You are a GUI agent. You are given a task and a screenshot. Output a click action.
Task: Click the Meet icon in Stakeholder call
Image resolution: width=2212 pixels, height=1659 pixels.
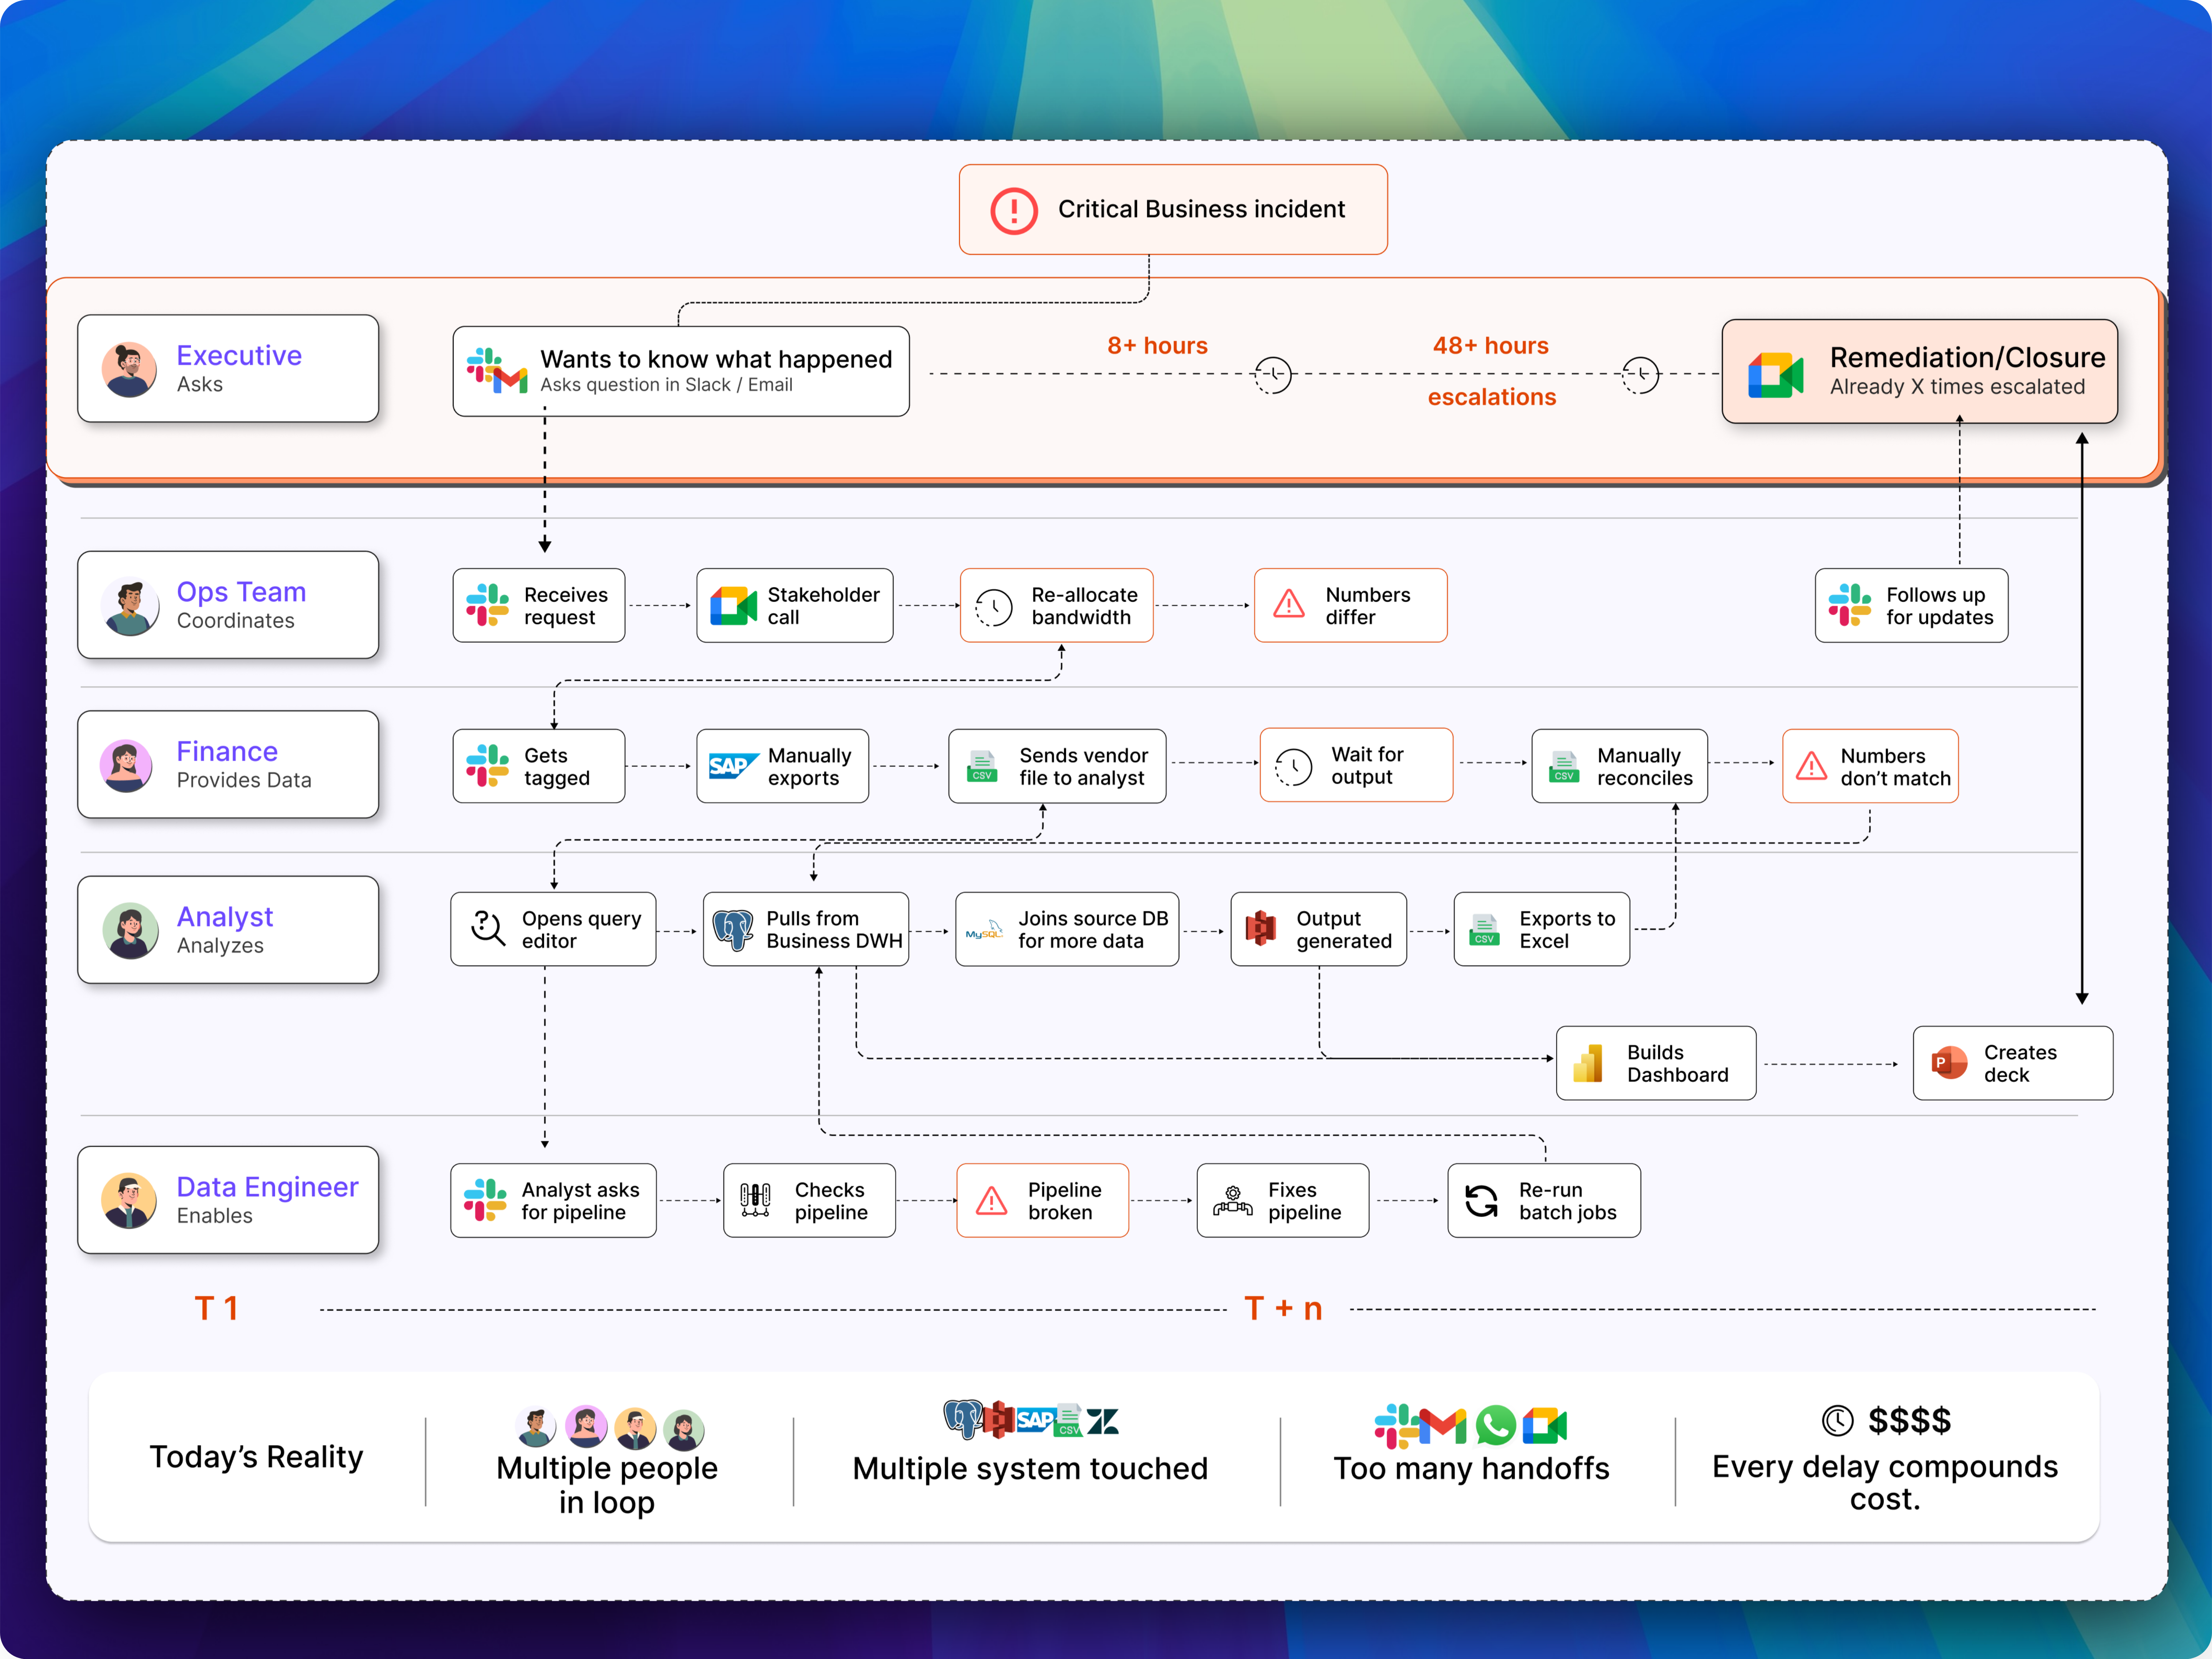click(x=733, y=606)
